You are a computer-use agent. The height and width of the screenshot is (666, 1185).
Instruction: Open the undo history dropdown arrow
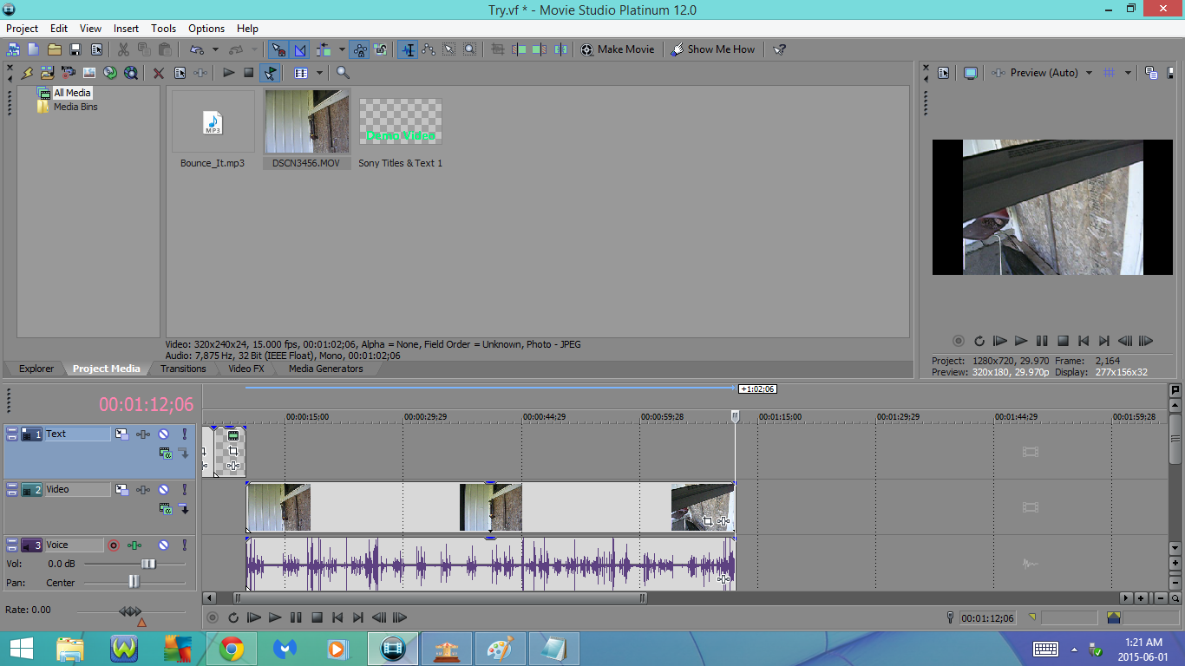pyautogui.click(x=215, y=49)
